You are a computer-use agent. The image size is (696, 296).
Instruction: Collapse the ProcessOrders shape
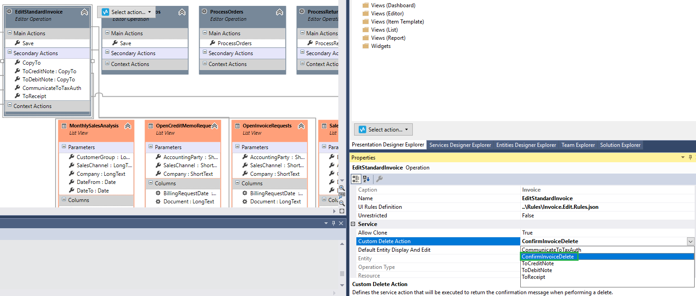click(x=280, y=12)
